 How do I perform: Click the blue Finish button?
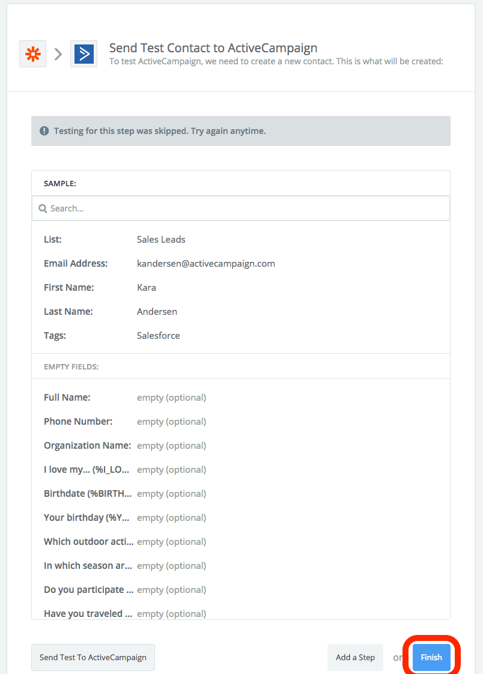[431, 657]
